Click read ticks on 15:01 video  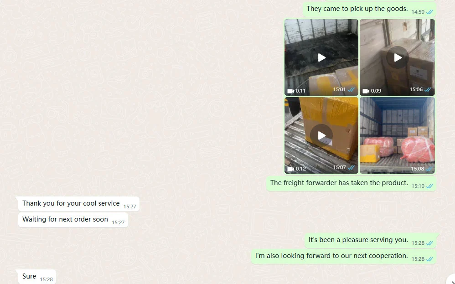[x=352, y=90]
